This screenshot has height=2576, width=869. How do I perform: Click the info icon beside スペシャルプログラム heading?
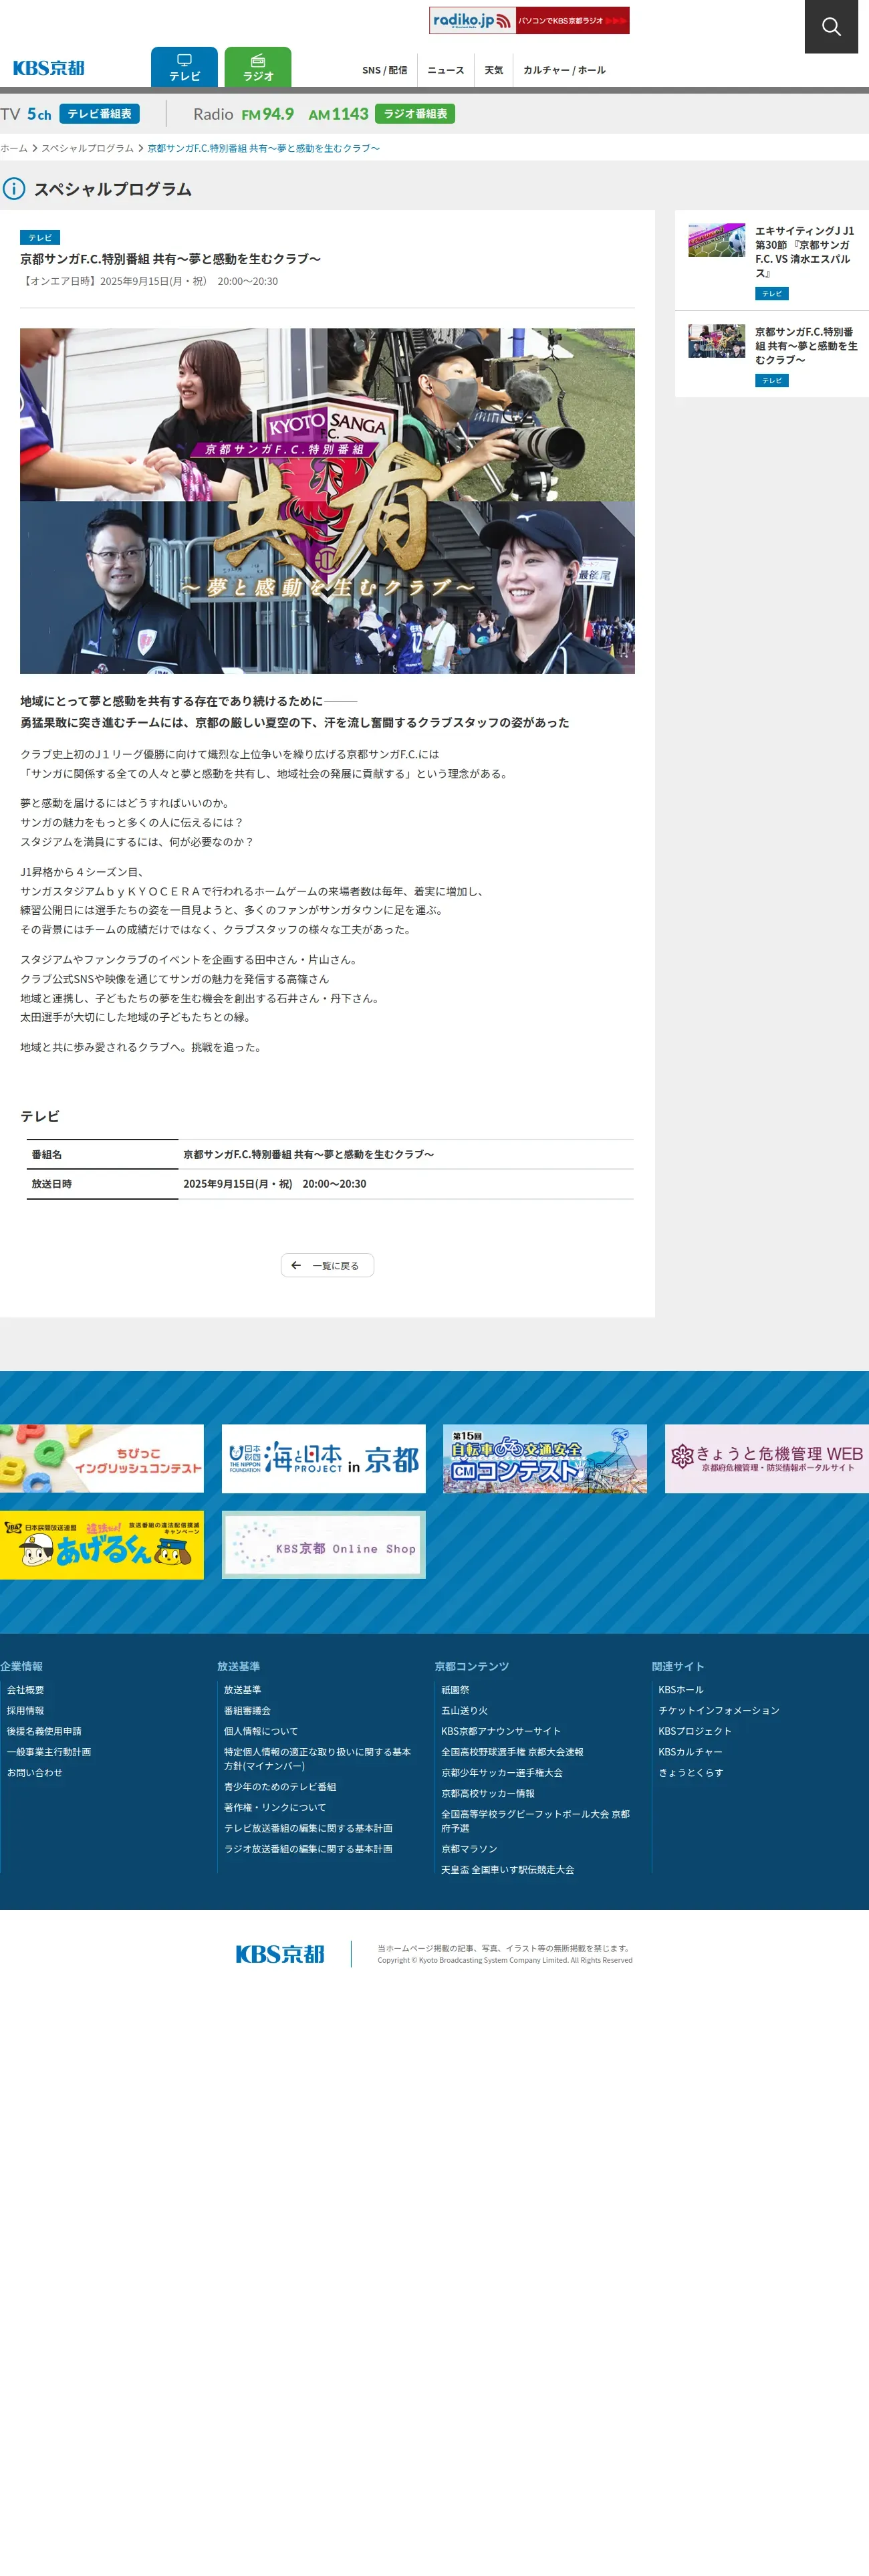(x=14, y=189)
